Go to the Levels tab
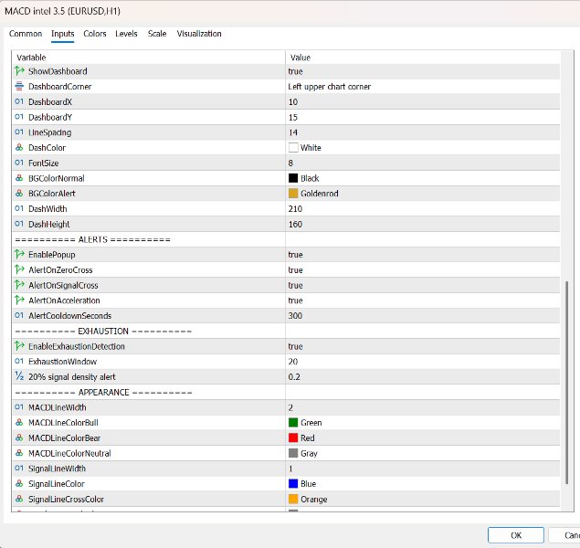Screen dimensions: 580x548 click(126, 34)
